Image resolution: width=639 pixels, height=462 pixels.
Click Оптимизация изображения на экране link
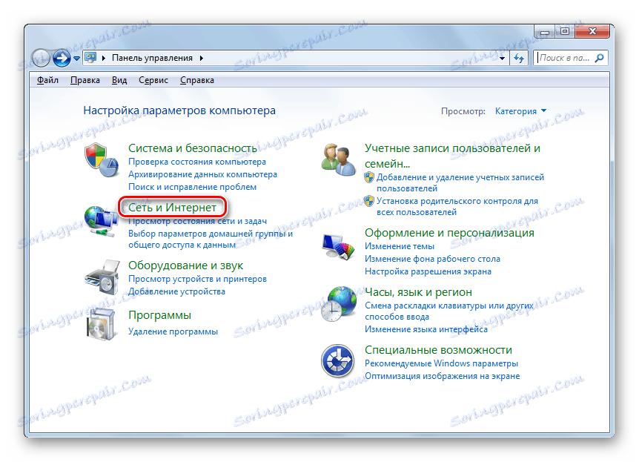pyautogui.click(x=442, y=377)
